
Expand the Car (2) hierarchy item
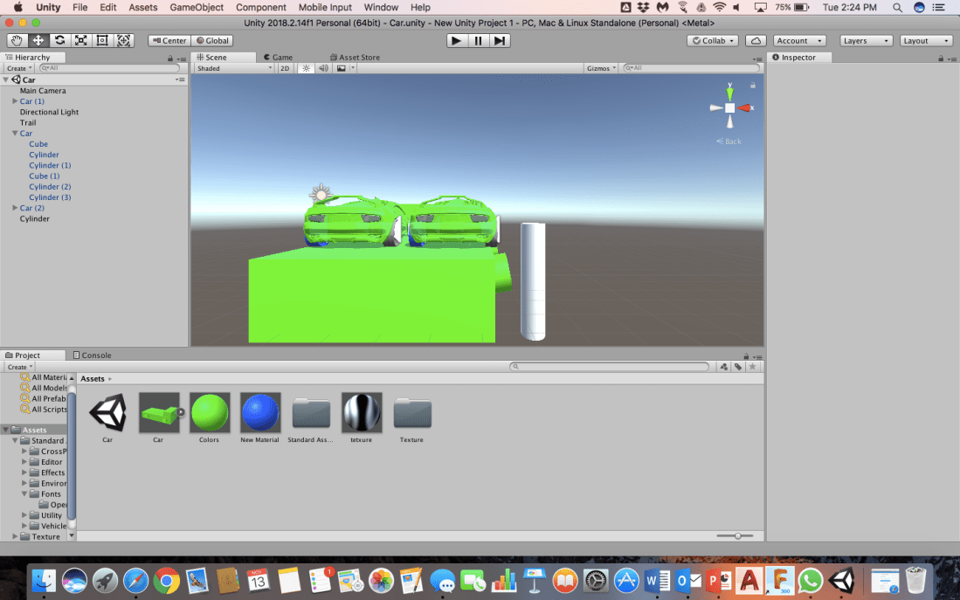click(x=15, y=208)
